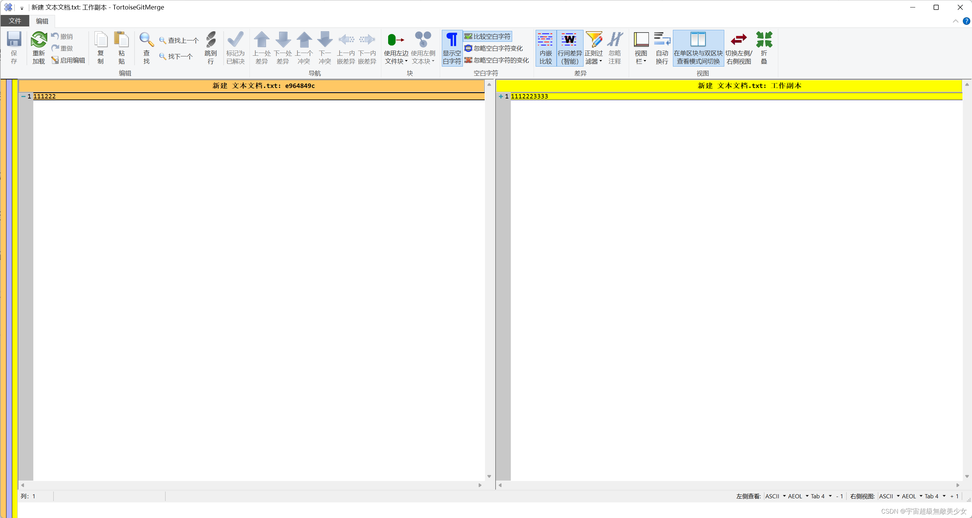Click left view removed count '- 1'

pos(839,496)
